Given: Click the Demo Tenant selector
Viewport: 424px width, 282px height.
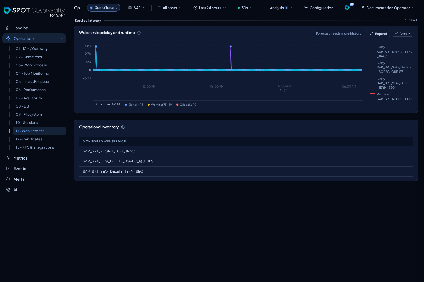Looking at the screenshot, I should (104, 8).
